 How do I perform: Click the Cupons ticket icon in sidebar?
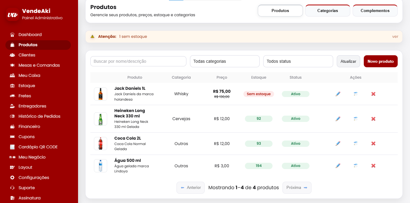(x=12, y=137)
